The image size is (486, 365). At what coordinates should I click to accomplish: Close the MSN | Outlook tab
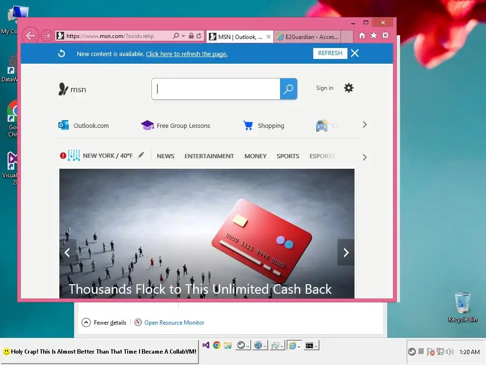269,37
